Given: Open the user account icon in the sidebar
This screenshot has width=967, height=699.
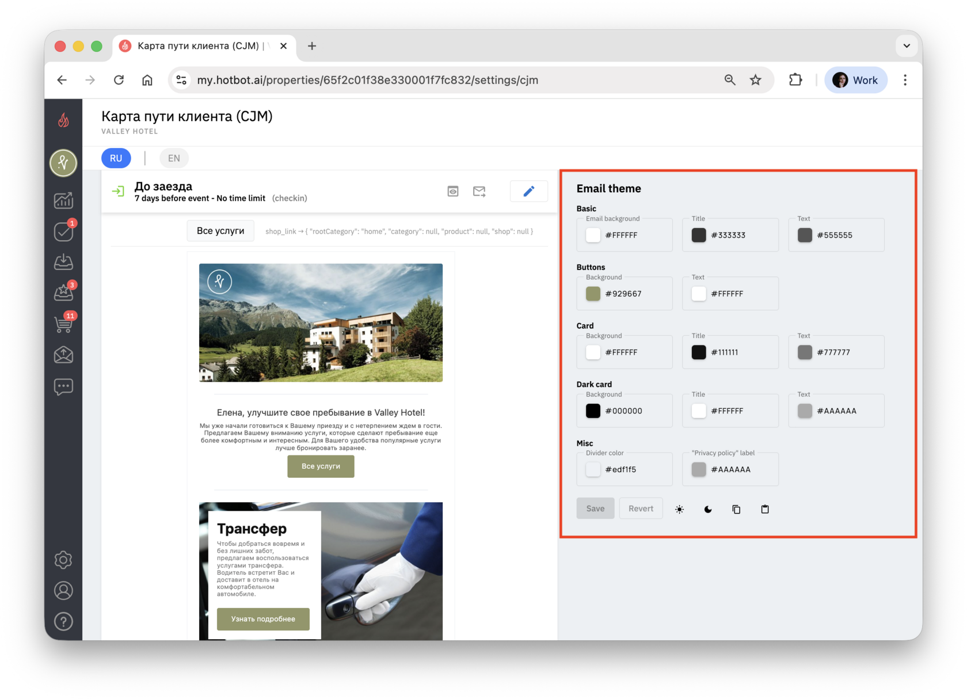Looking at the screenshot, I should click(x=63, y=591).
